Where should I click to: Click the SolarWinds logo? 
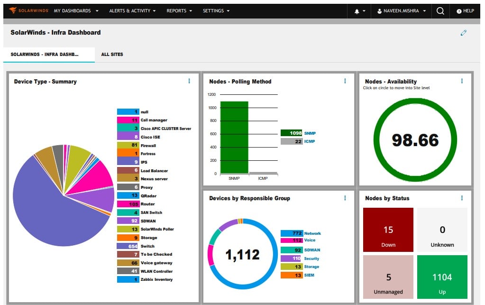pos(28,10)
